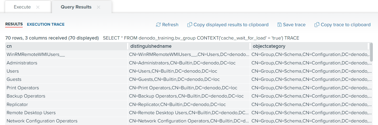
Task: Click the copy trace clipboard icon
Action: coord(317,25)
